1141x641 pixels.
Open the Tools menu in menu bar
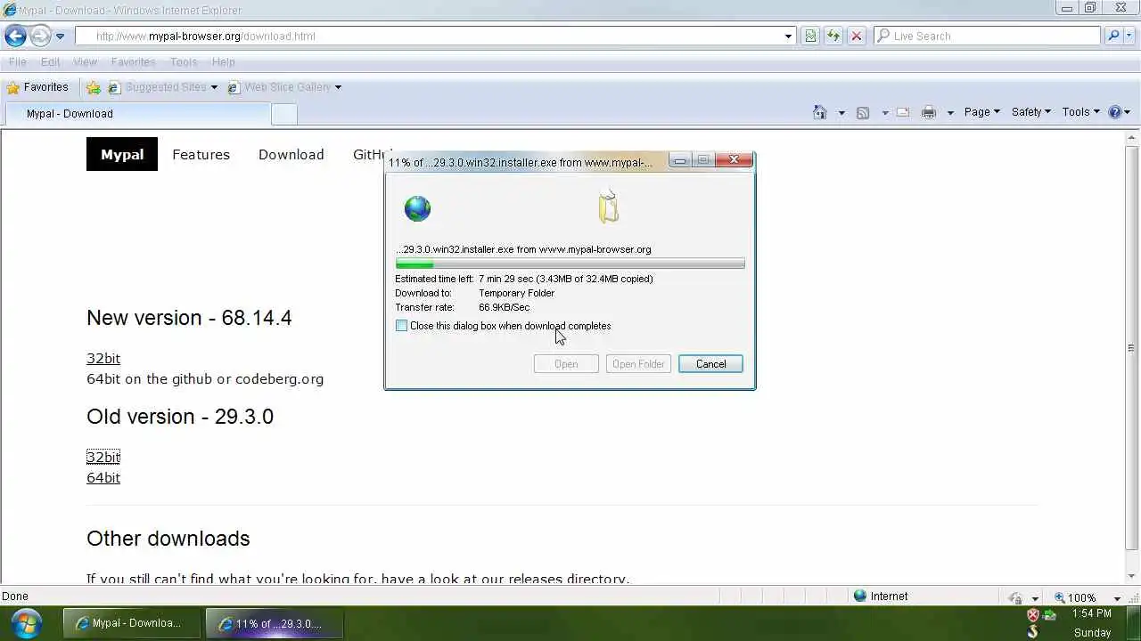(x=184, y=62)
